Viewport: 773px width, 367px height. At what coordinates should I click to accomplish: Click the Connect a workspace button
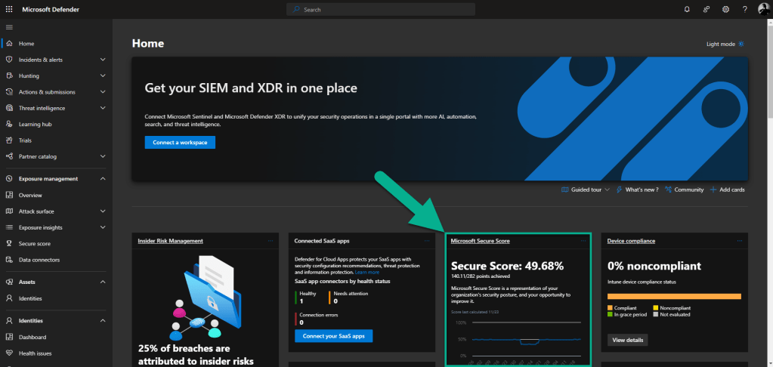(180, 142)
